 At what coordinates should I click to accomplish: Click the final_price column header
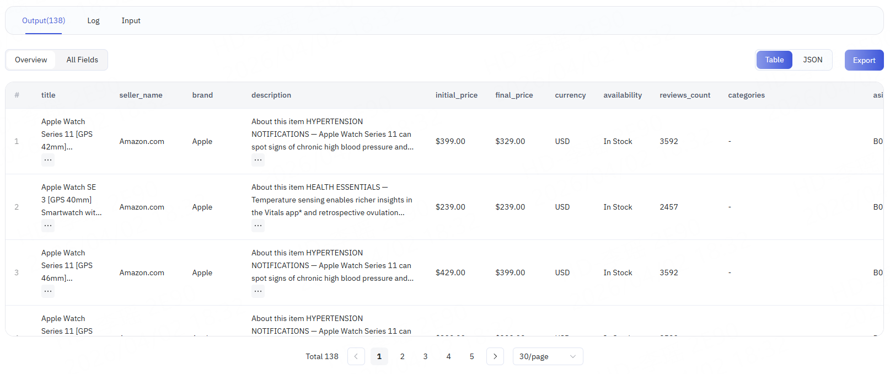pos(514,95)
